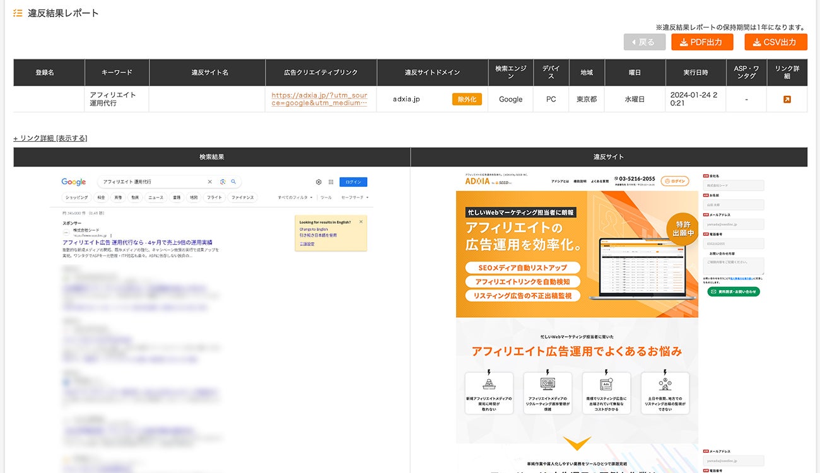Click メールアドレス field at top of form
Screen dimensions: 820x473
734,224
